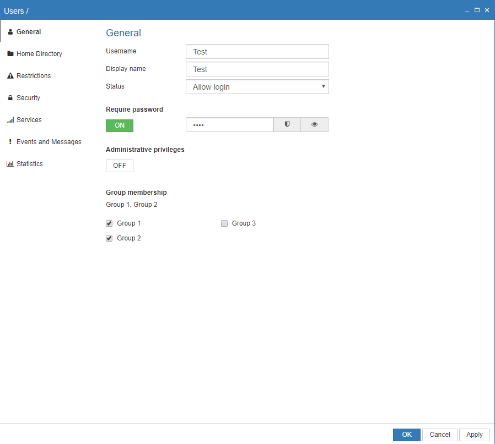Click the password generator shield icon
Image resolution: width=495 pixels, height=444 pixels.
click(287, 124)
